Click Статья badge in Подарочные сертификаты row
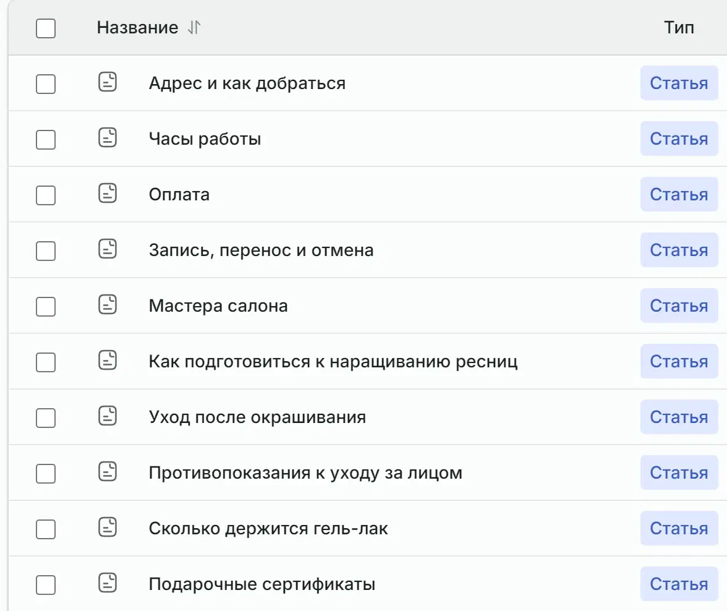Viewport: 727px width, 611px height. 679,584
